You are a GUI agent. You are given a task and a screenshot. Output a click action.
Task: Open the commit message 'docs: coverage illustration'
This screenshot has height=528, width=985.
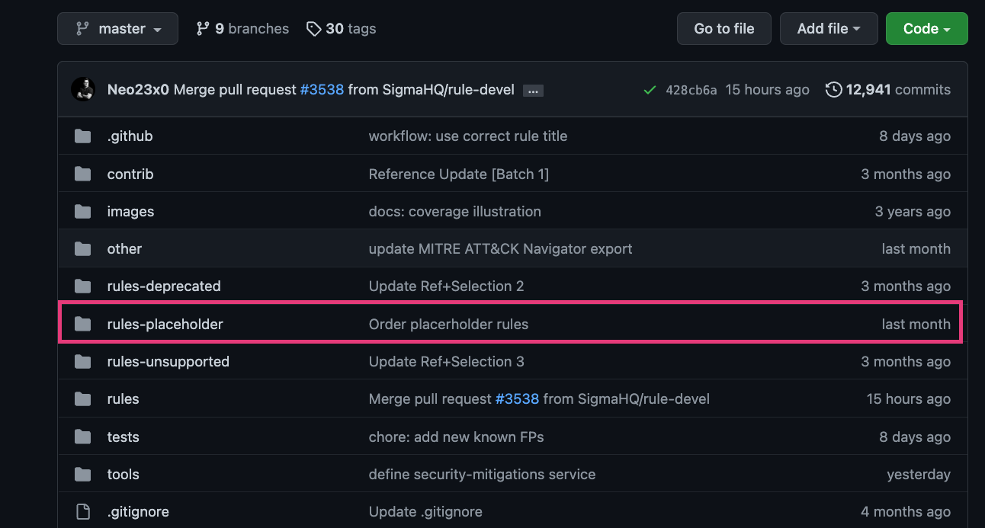coord(454,211)
